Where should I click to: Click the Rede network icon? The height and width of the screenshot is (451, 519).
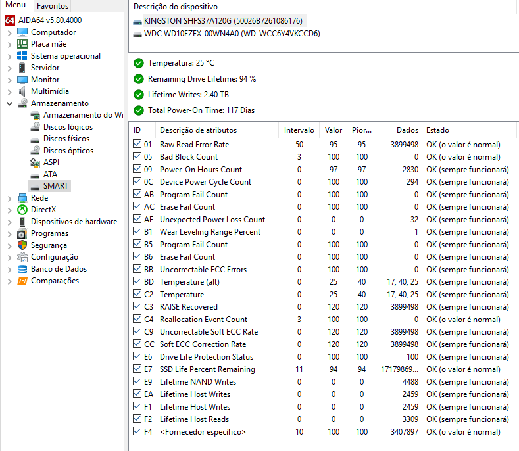coord(22,198)
